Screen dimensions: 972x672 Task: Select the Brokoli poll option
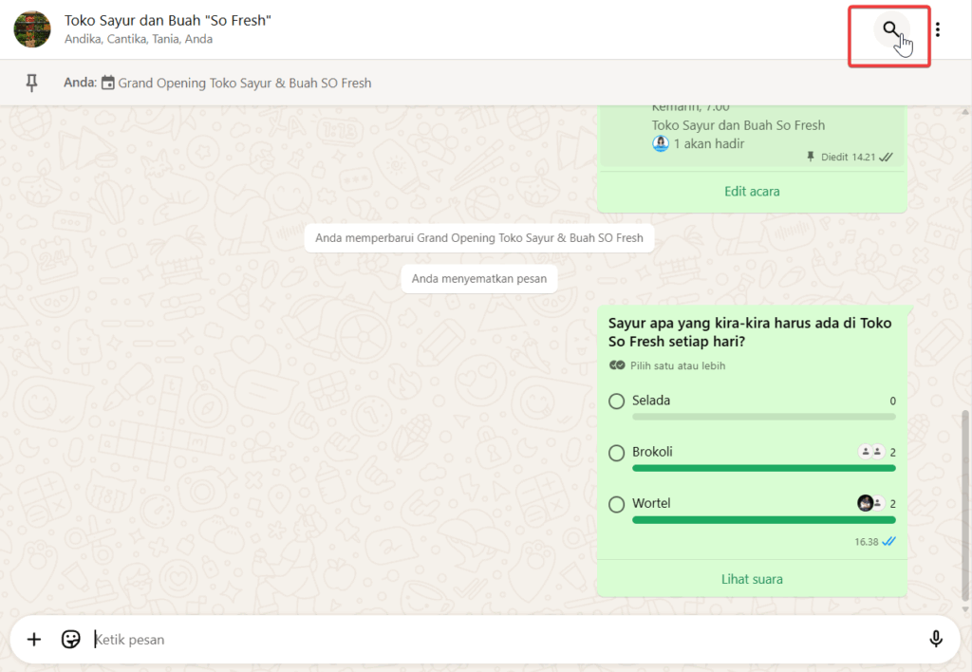pos(617,453)
